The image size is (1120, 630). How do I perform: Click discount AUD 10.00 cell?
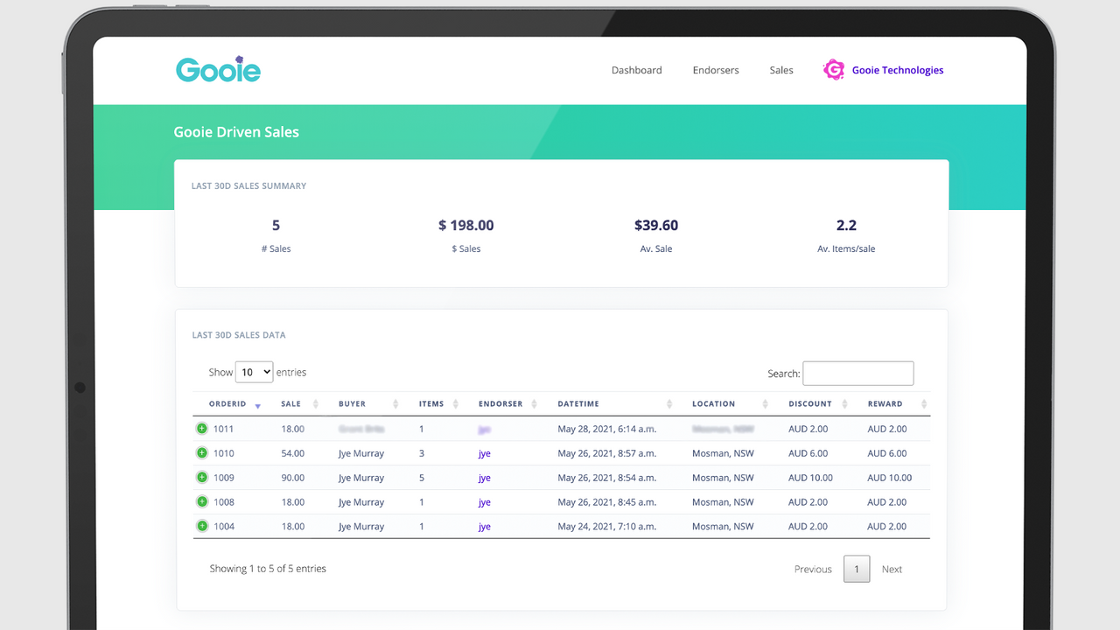pyautogui.click(x=811, y=478)
